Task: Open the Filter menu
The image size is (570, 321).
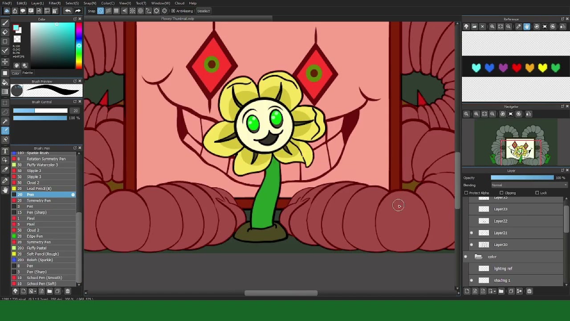Action: [54, 3]
